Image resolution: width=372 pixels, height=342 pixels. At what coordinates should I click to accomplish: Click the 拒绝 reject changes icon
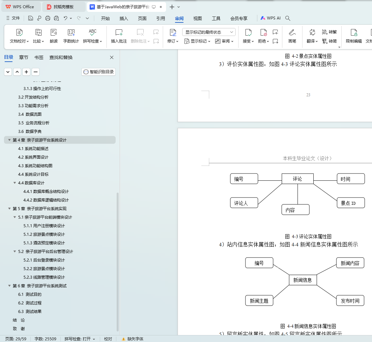(263, 32)
